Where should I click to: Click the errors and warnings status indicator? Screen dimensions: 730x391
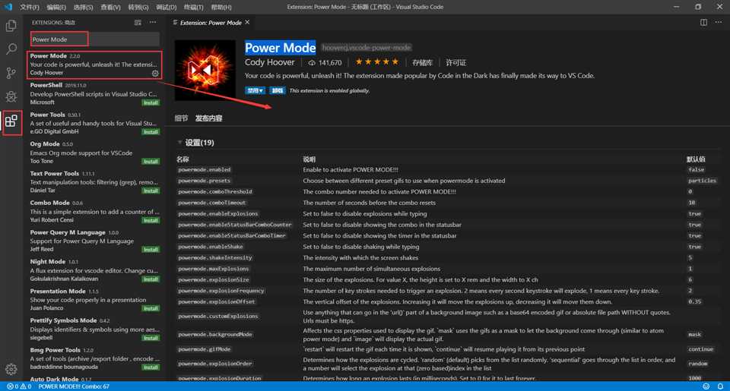pos(19,386)
